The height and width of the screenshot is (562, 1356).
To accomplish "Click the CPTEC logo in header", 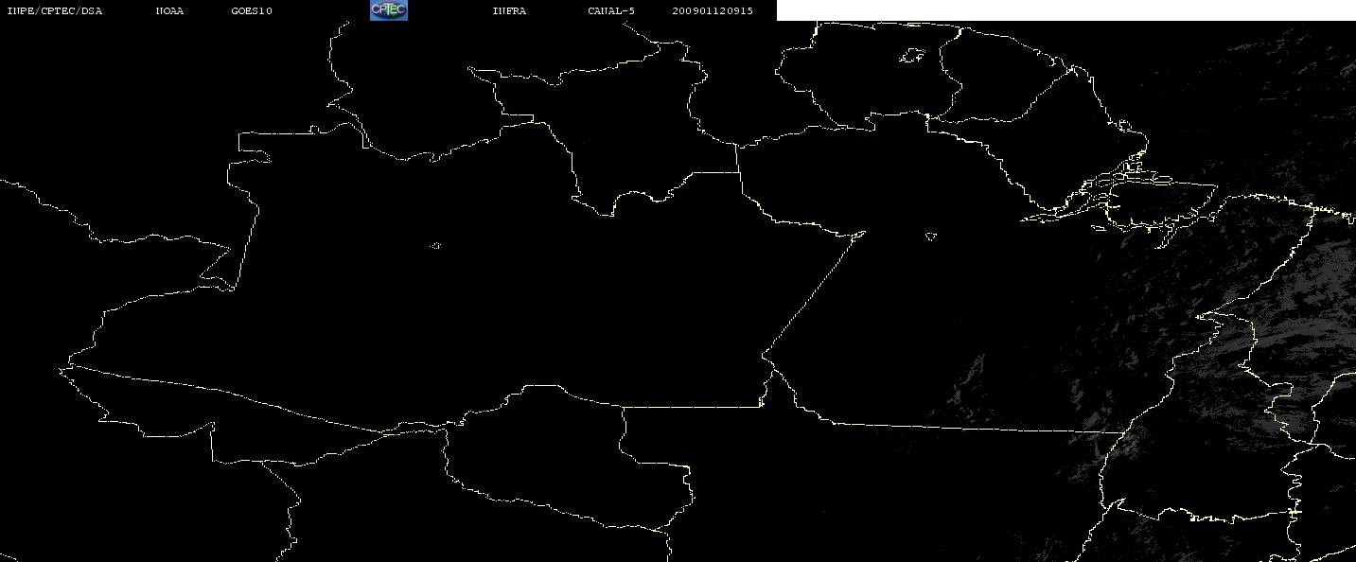I will click(388, 10).
